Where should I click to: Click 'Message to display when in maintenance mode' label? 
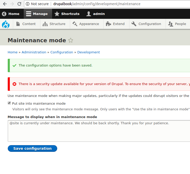pos(52,117)
